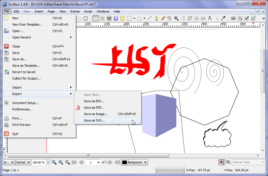Click Save as SVG in Export submenu

tap(94, 120)
